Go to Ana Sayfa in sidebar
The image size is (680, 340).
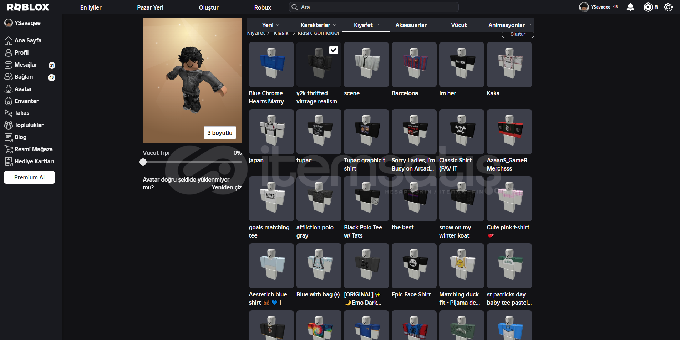point(23,40)
